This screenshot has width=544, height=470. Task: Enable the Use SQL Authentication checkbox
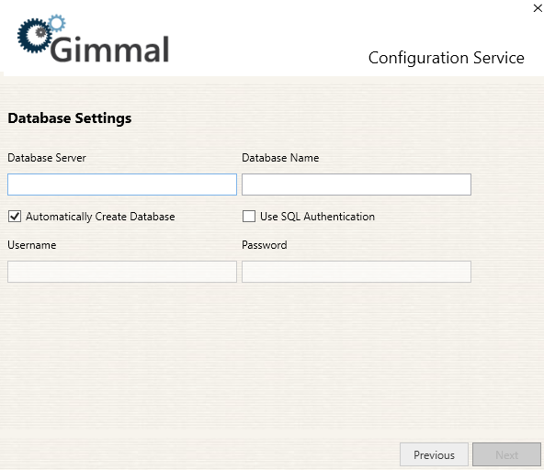[x=249, y=217]
